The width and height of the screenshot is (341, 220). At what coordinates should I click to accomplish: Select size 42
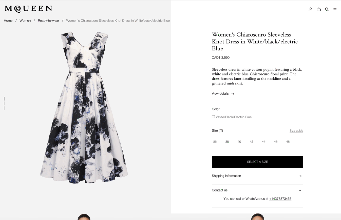pos(251,142)
